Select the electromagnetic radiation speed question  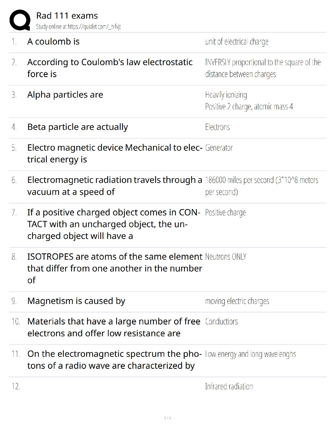click(x=114, y=186)
